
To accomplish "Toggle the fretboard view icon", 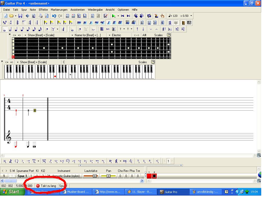I will coord(183,22).
